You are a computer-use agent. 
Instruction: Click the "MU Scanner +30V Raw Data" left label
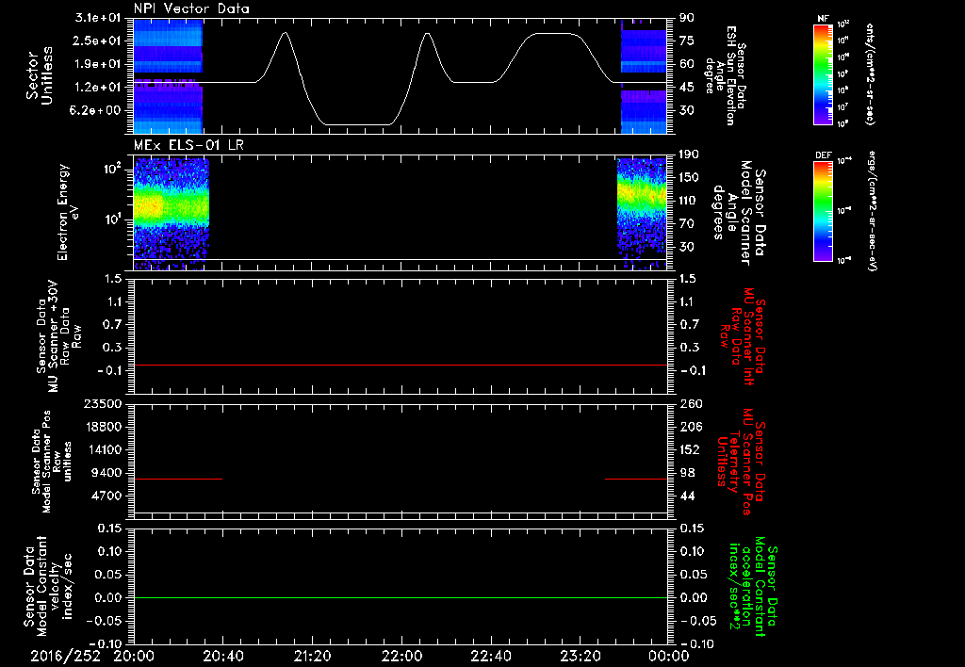58,336
